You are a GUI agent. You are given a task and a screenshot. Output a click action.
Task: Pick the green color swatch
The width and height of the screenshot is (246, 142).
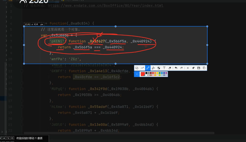pyautogui.click(x=160, y=73)
